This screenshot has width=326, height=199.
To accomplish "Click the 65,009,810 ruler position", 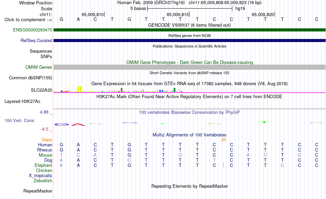I will point(93,14).
